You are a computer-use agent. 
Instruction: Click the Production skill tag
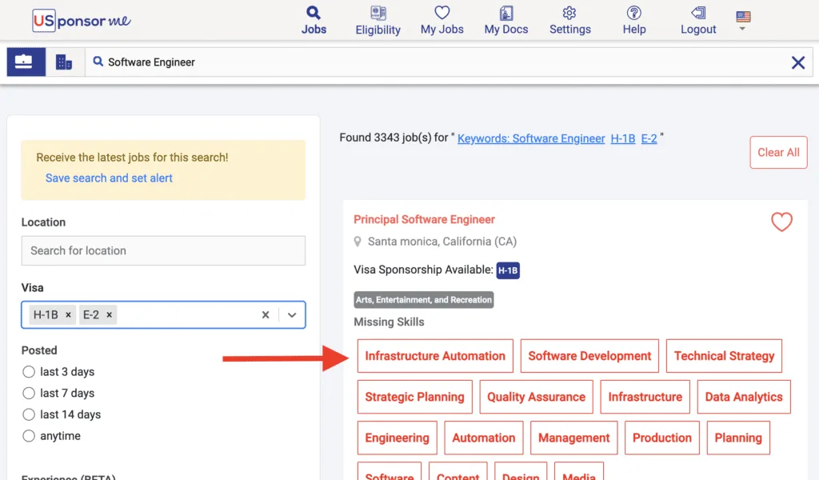click(661, 438)
